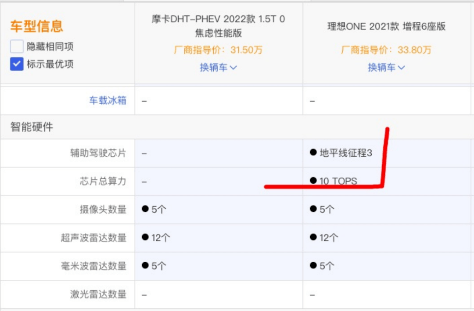
Task: Click chevron arrow beside 摩卡 换辆车
Action: [233, 68]
